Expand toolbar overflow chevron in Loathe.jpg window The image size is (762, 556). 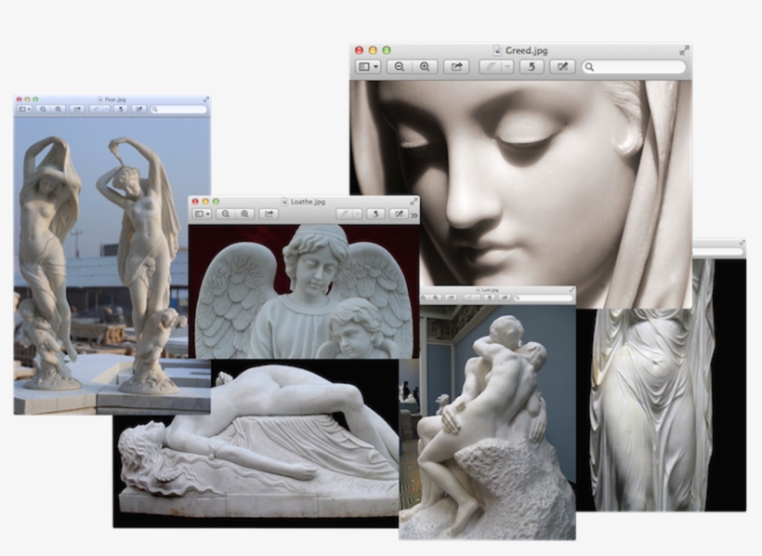(414, 215)
